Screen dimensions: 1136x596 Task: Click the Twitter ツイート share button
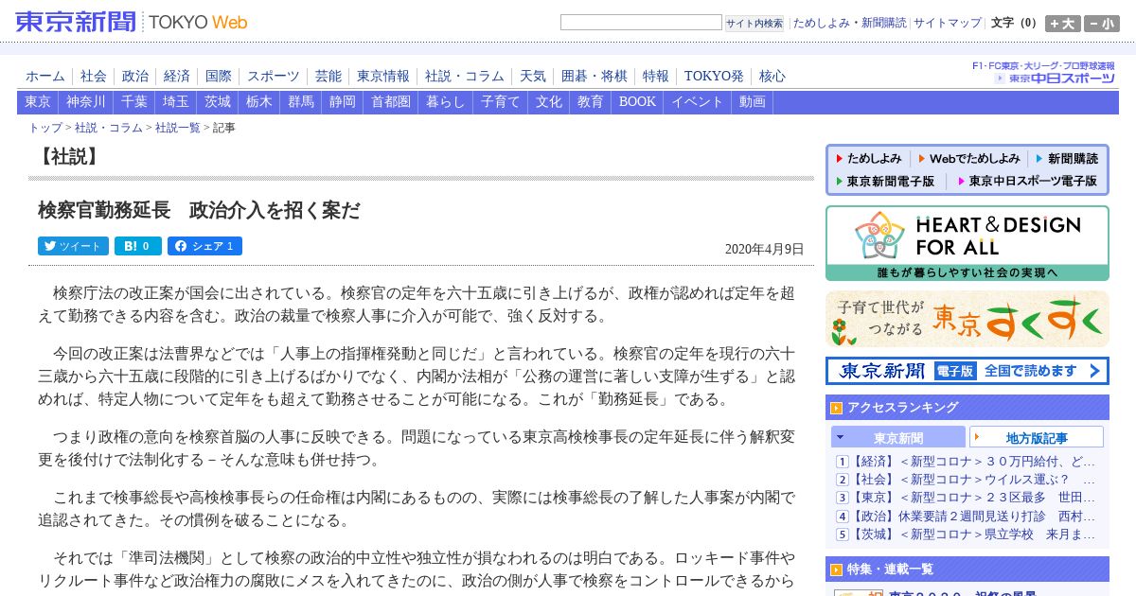(73, 246)
